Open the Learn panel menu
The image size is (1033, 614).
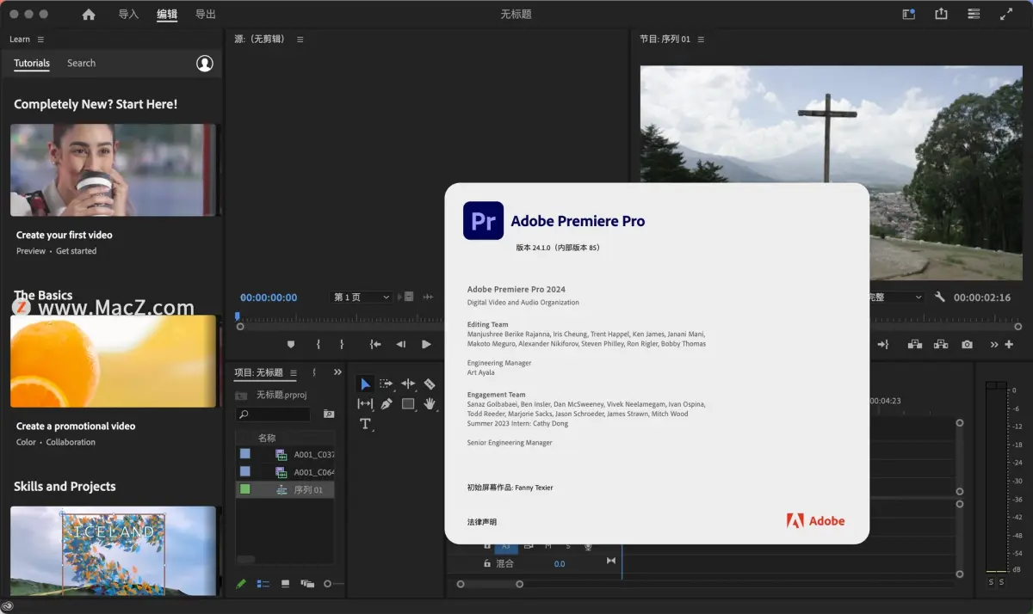coord(40,40)
